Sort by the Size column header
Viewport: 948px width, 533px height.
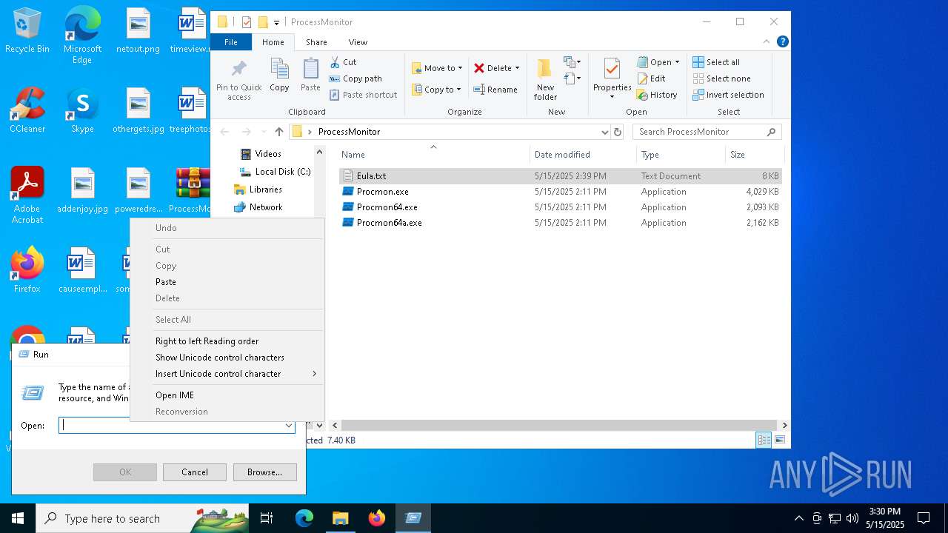753,155
